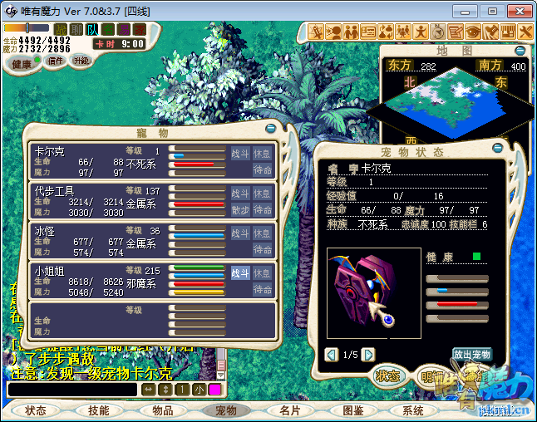Set 卡尔克 pet to 待命 mode
Screen dimensions: 537x422
(x=263, y=169)
